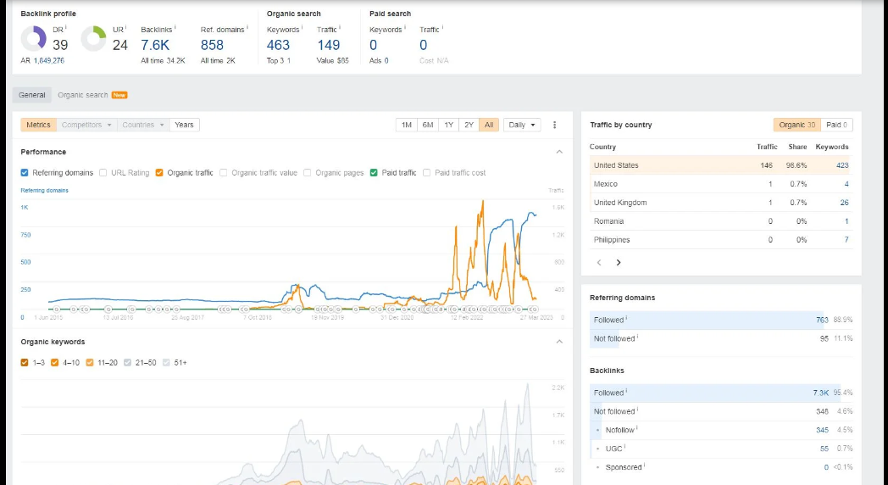Disable the Paid traffic checkbox

tap(375, 173)
